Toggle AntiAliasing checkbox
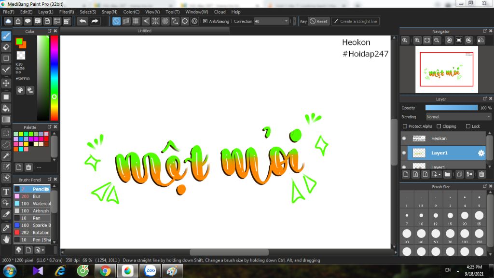 (x=206, y=21)
